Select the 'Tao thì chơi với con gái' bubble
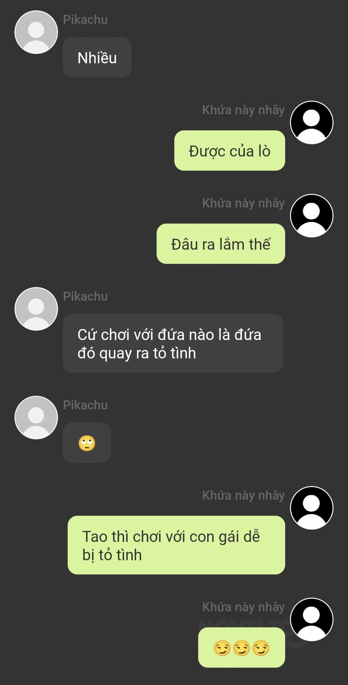Image resolution: width=348 pixels, height=685 pixels. click(x=176, y=545)
